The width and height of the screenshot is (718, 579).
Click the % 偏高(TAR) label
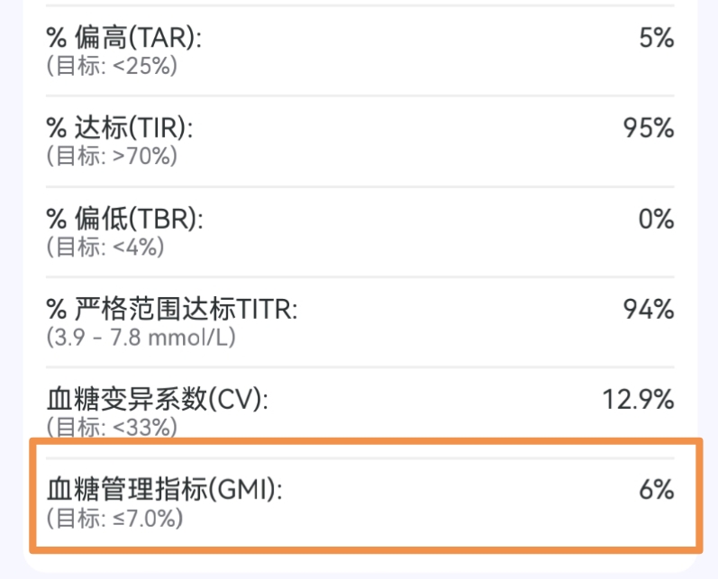click(124, 38)
